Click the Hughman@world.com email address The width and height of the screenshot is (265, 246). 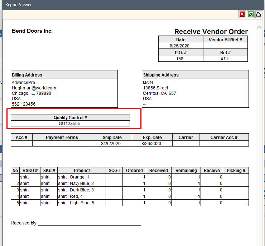click(x=34, y=88)
